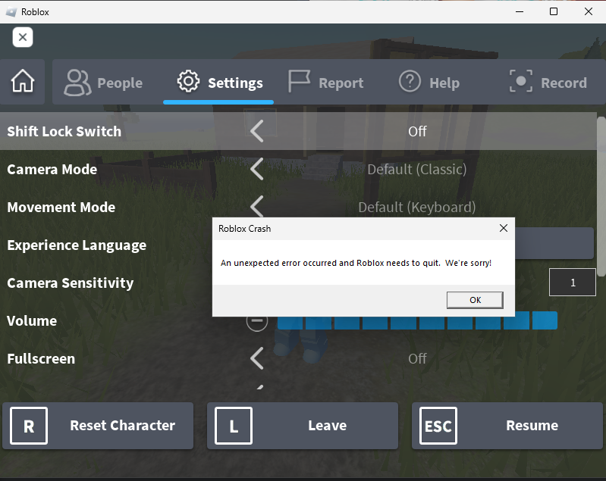
Task: Click the Resume button
Action: coord(507,426)
